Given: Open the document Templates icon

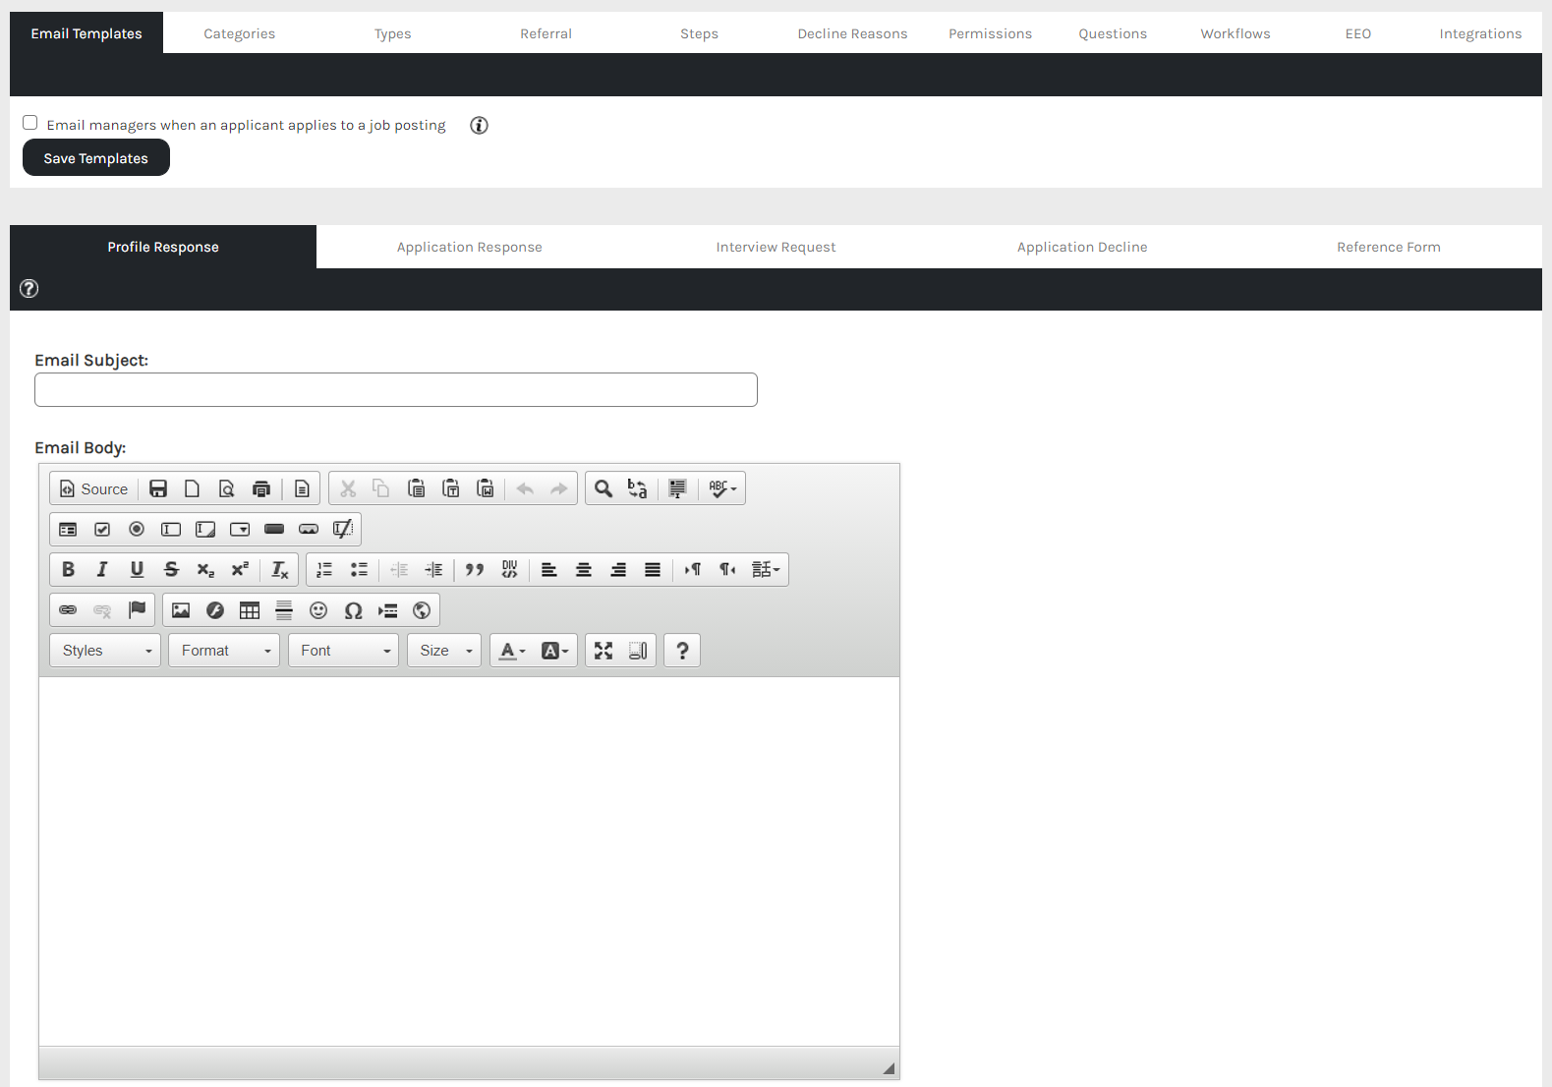Looking at the screenshot, I should point(303,488).
